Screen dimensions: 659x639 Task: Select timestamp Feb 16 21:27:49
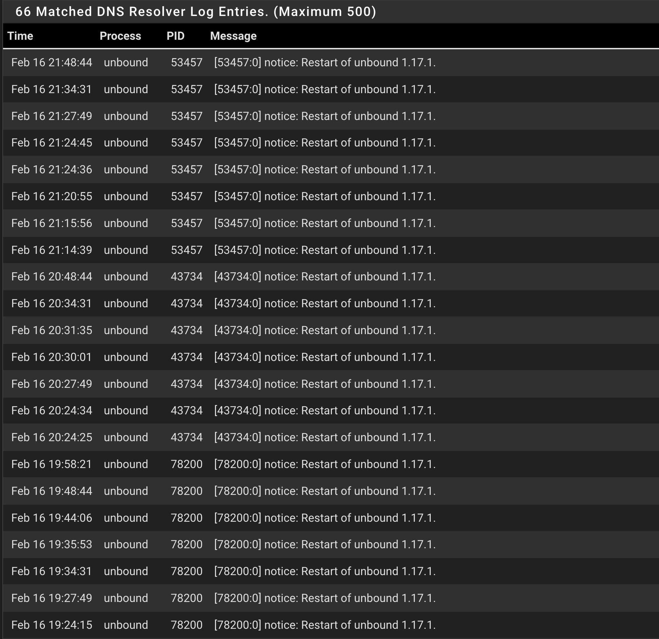(52, 116)
